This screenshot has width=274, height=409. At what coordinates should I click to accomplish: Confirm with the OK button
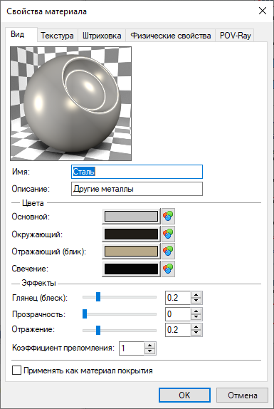pyautogui.click(x=184, y=395)
